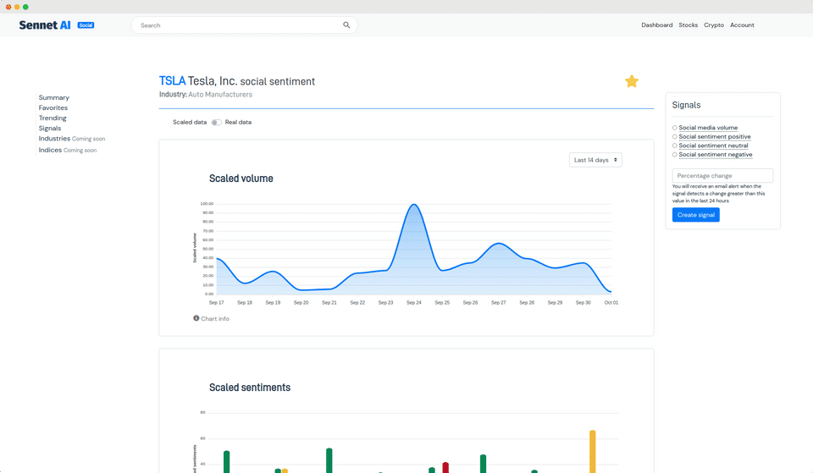This screenshot has height=473, width=813.
Task: Go to Favorites in sidebar
Action: 53,107
